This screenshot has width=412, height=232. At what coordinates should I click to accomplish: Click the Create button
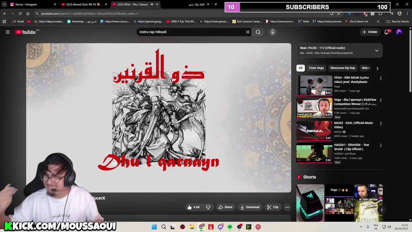click(370, 32)
